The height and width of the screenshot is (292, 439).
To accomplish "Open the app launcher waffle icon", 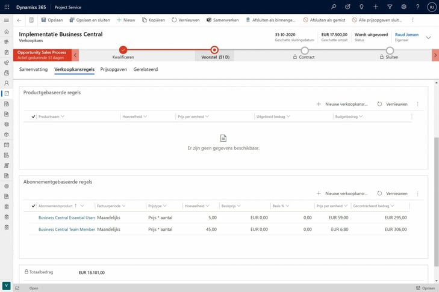I will point(7,7).
